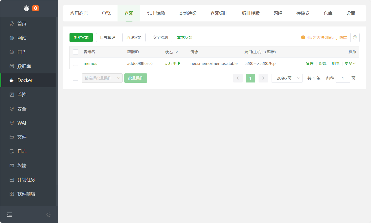Open 终端 terminal in sidebar
The width and height of the screenshot is (371, 223).
[x=28, y=165]
